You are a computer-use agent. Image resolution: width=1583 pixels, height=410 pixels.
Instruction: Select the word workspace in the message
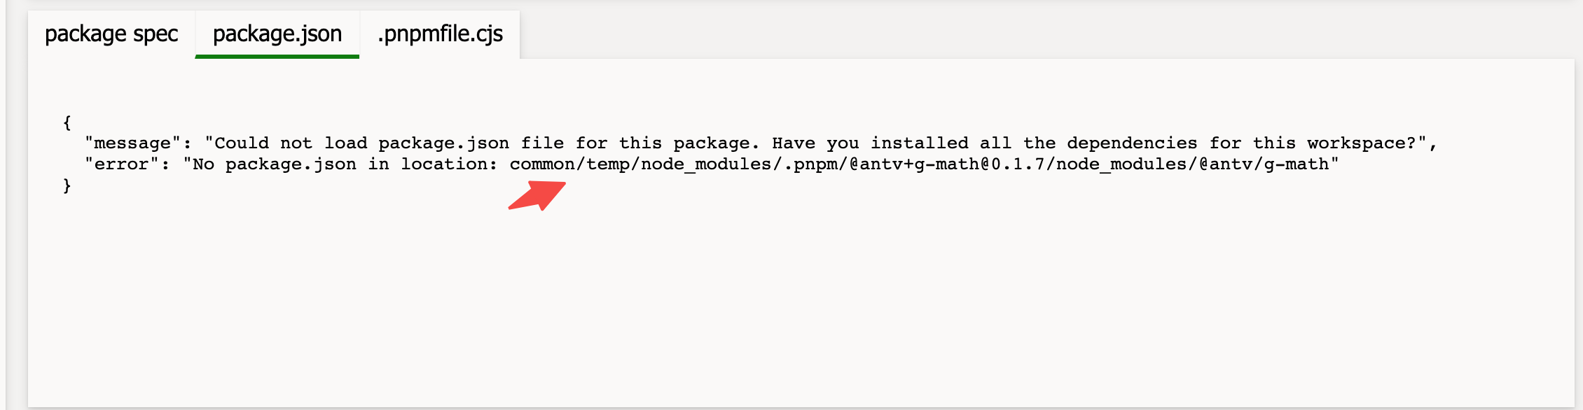(x=1352, y=143)
